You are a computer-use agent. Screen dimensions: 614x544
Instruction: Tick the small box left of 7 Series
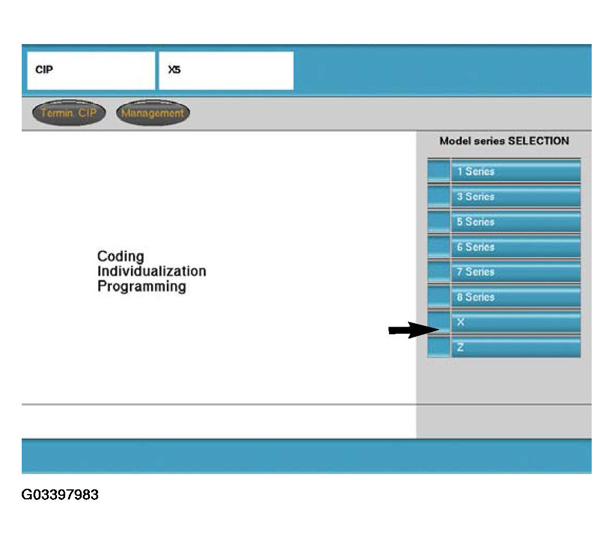click(x=438, y=272)
